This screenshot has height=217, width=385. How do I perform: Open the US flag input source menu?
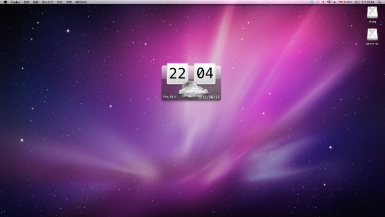click(346, 2)
